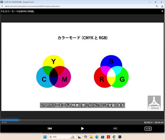The image size is (165, 140).
Task: Click the white center of the RGB diagram
Action: click(x=111, y=73)
